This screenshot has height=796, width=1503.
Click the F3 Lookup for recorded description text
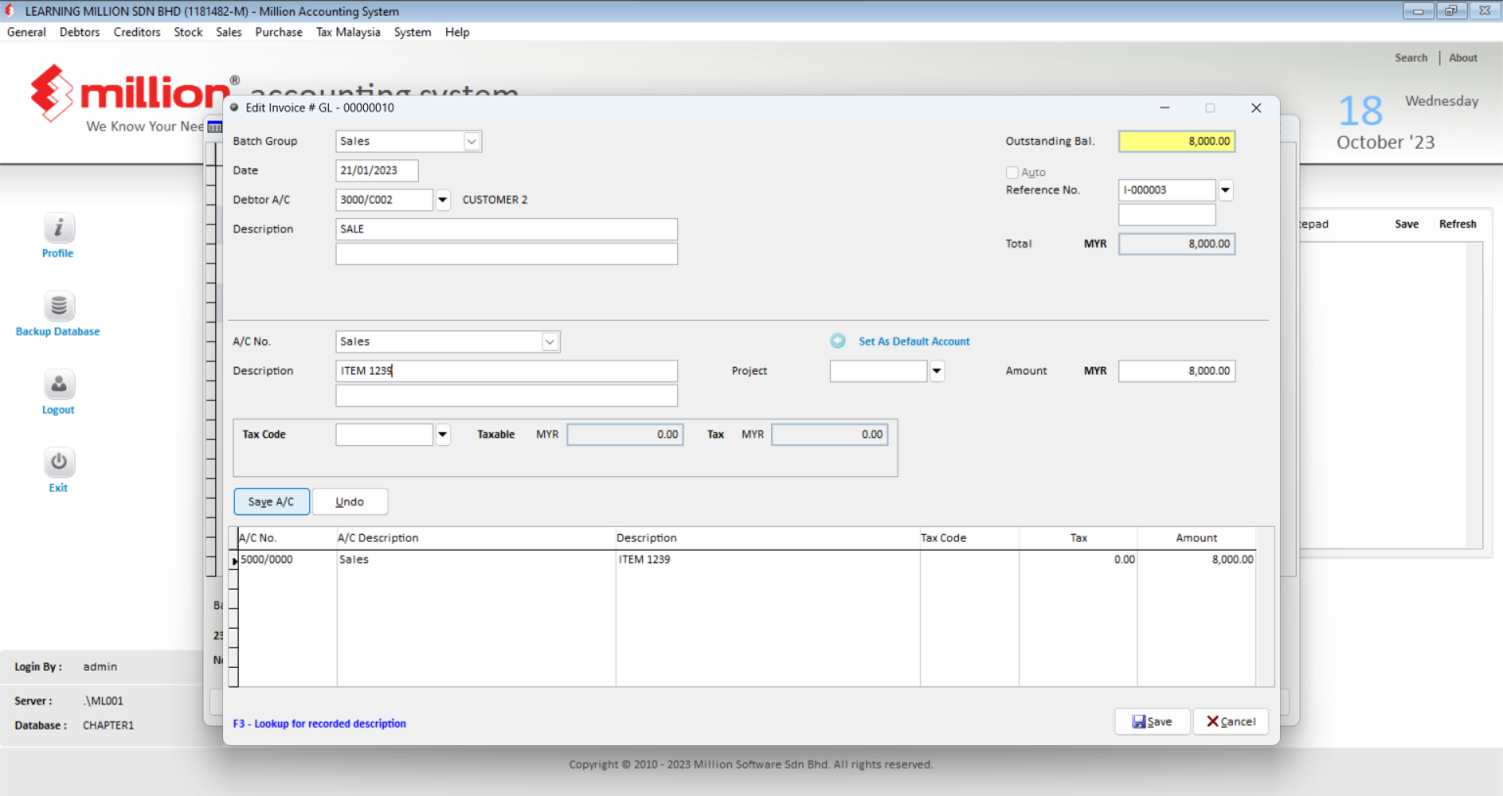(320, 724)
